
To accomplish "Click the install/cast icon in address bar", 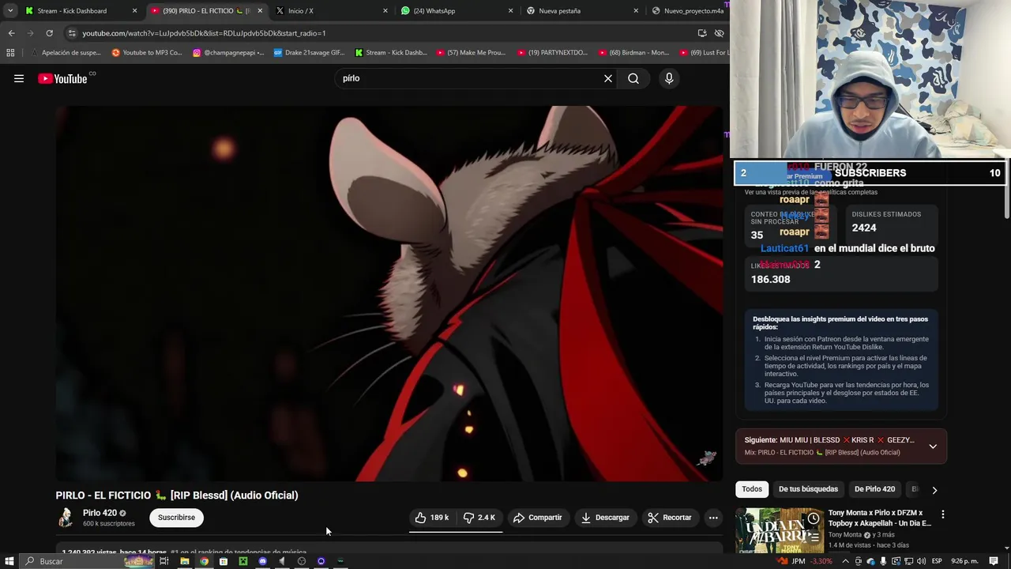I will (x=702, y=33).
